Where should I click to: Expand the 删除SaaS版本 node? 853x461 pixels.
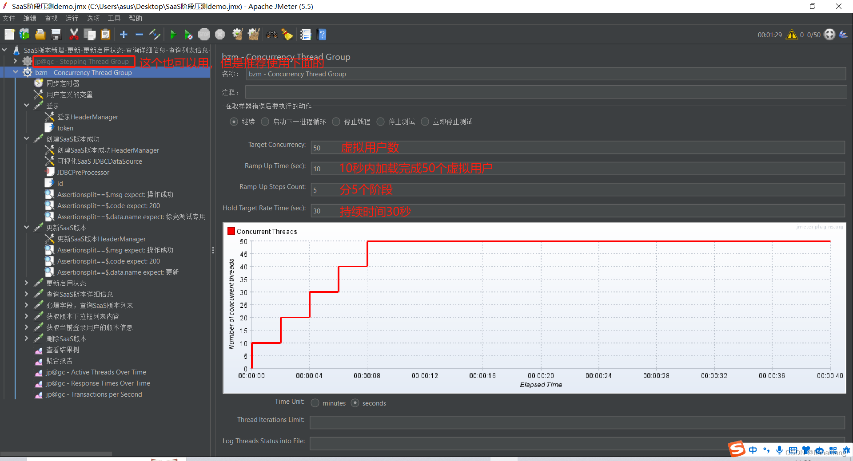[27, 338]
